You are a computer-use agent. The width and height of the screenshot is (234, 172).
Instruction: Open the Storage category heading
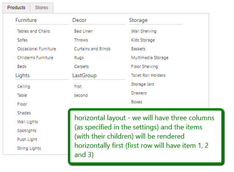pyautogui.click(x=138, y=20)
